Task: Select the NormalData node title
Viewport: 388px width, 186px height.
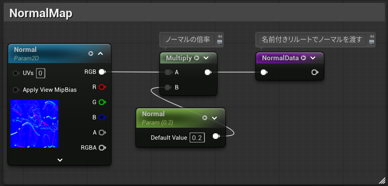Action: point(280,58)
